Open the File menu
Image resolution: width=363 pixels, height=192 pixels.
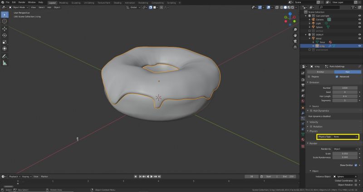point(7,2)
